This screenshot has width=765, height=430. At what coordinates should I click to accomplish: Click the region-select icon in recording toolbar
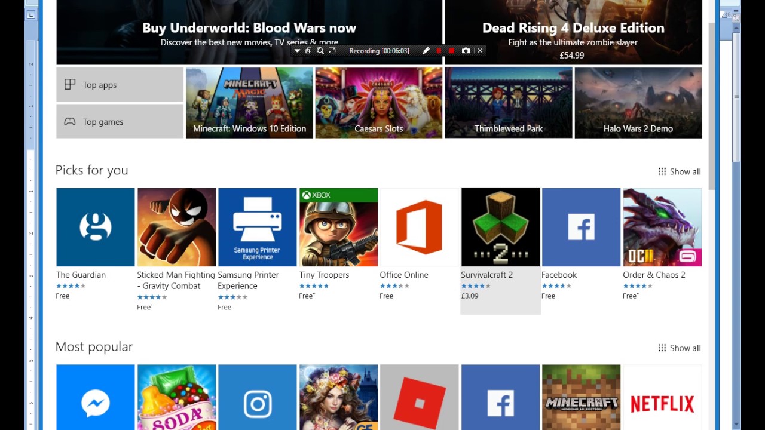[x=332, y=51]
